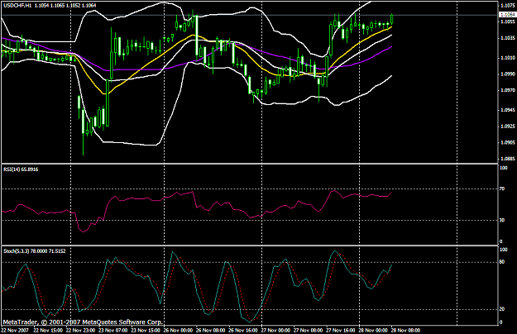
Task: Click the 1.1010 price axis label
Action: click(508, 58)
